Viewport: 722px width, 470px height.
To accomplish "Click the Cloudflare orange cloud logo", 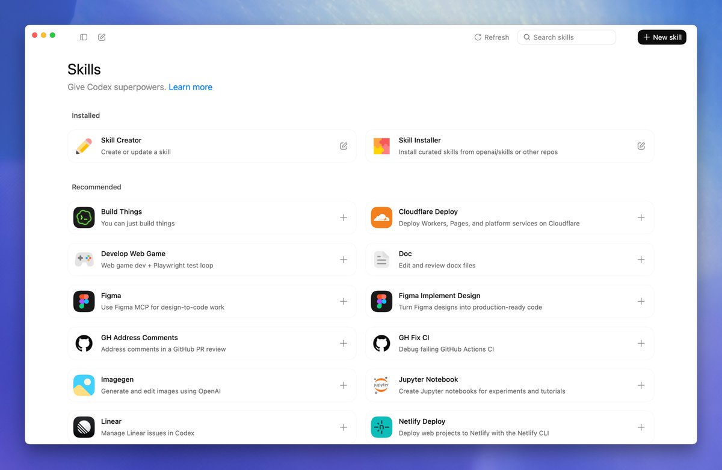I will [381, 218].
